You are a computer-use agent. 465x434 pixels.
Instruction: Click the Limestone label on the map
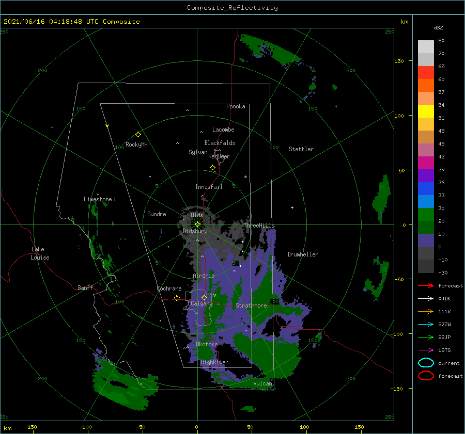(98, 199)
